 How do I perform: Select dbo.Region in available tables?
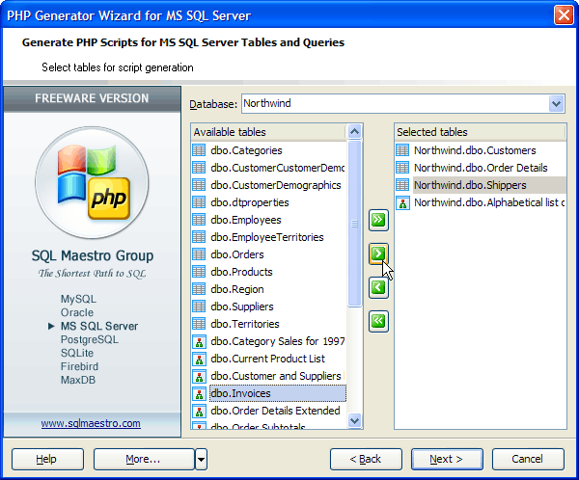click(237, 289)
